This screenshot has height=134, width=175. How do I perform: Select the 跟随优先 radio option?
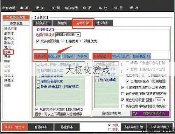pyautogui.click(x=82, y=41)
